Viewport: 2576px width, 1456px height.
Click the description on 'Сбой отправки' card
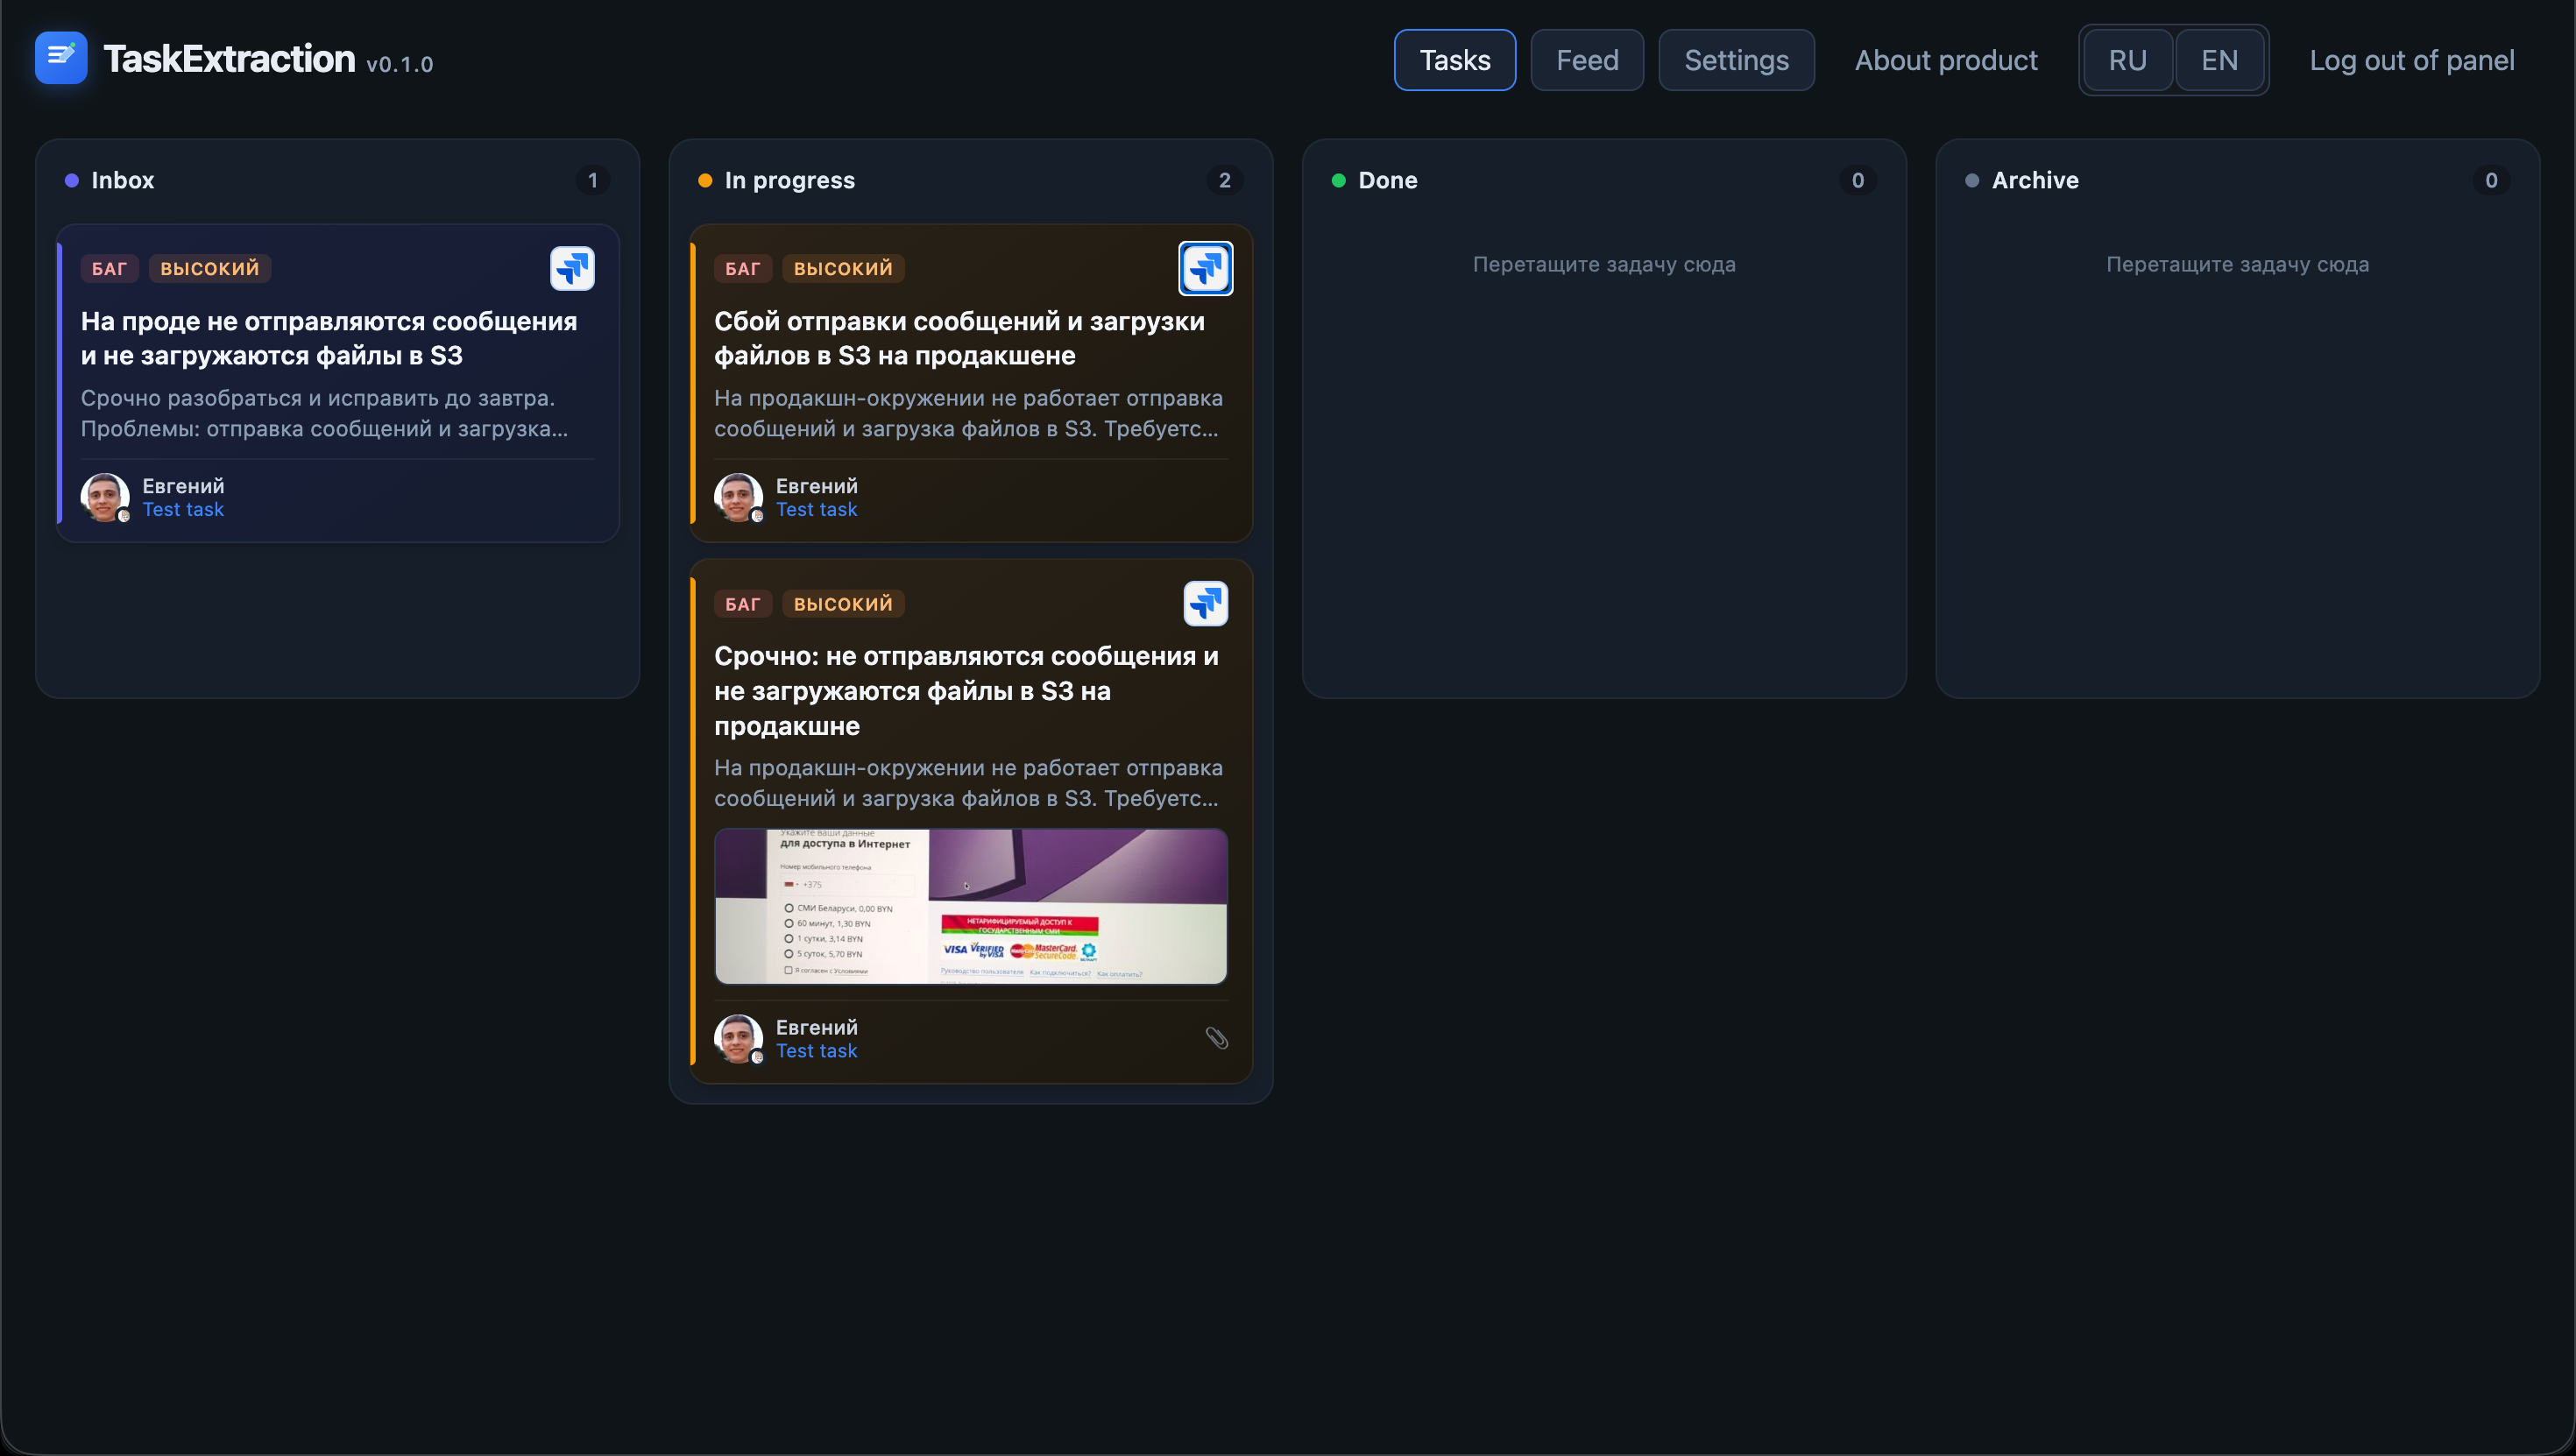tap(968, 413)
